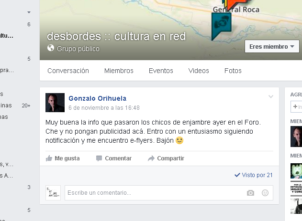Click the Compartir arrow icon
302x221 pixels.
151,158
